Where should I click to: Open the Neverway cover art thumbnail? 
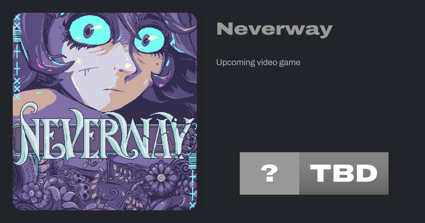click(105, 111)
